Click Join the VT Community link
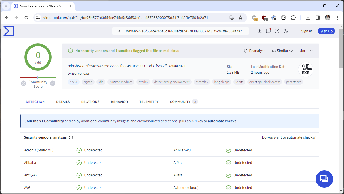This screenshot has width=344, height=194. coord(44,121)
